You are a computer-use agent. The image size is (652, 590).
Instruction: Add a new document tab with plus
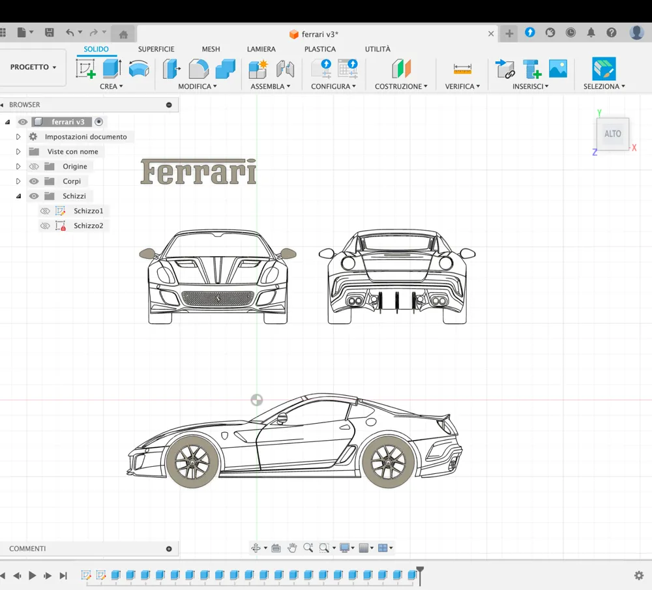click(x=509, y=34)
